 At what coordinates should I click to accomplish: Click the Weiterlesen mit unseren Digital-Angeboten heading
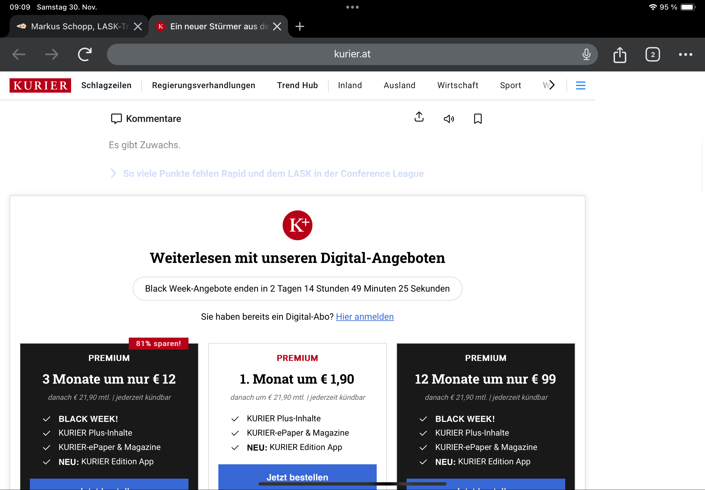click(297, 258)
